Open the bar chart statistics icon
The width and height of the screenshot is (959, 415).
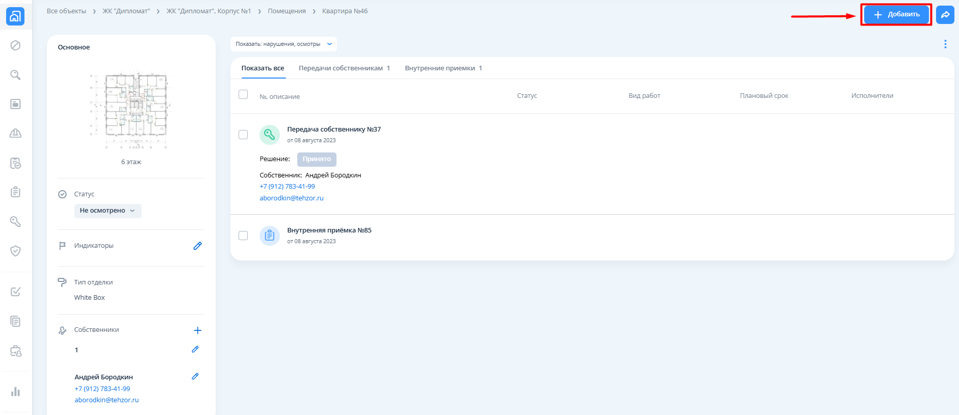[15, 392]
